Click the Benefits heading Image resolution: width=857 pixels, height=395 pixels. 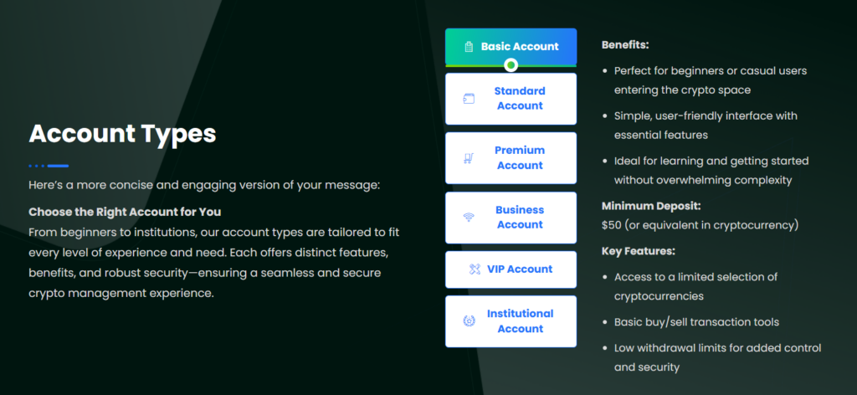coord(625,45)
